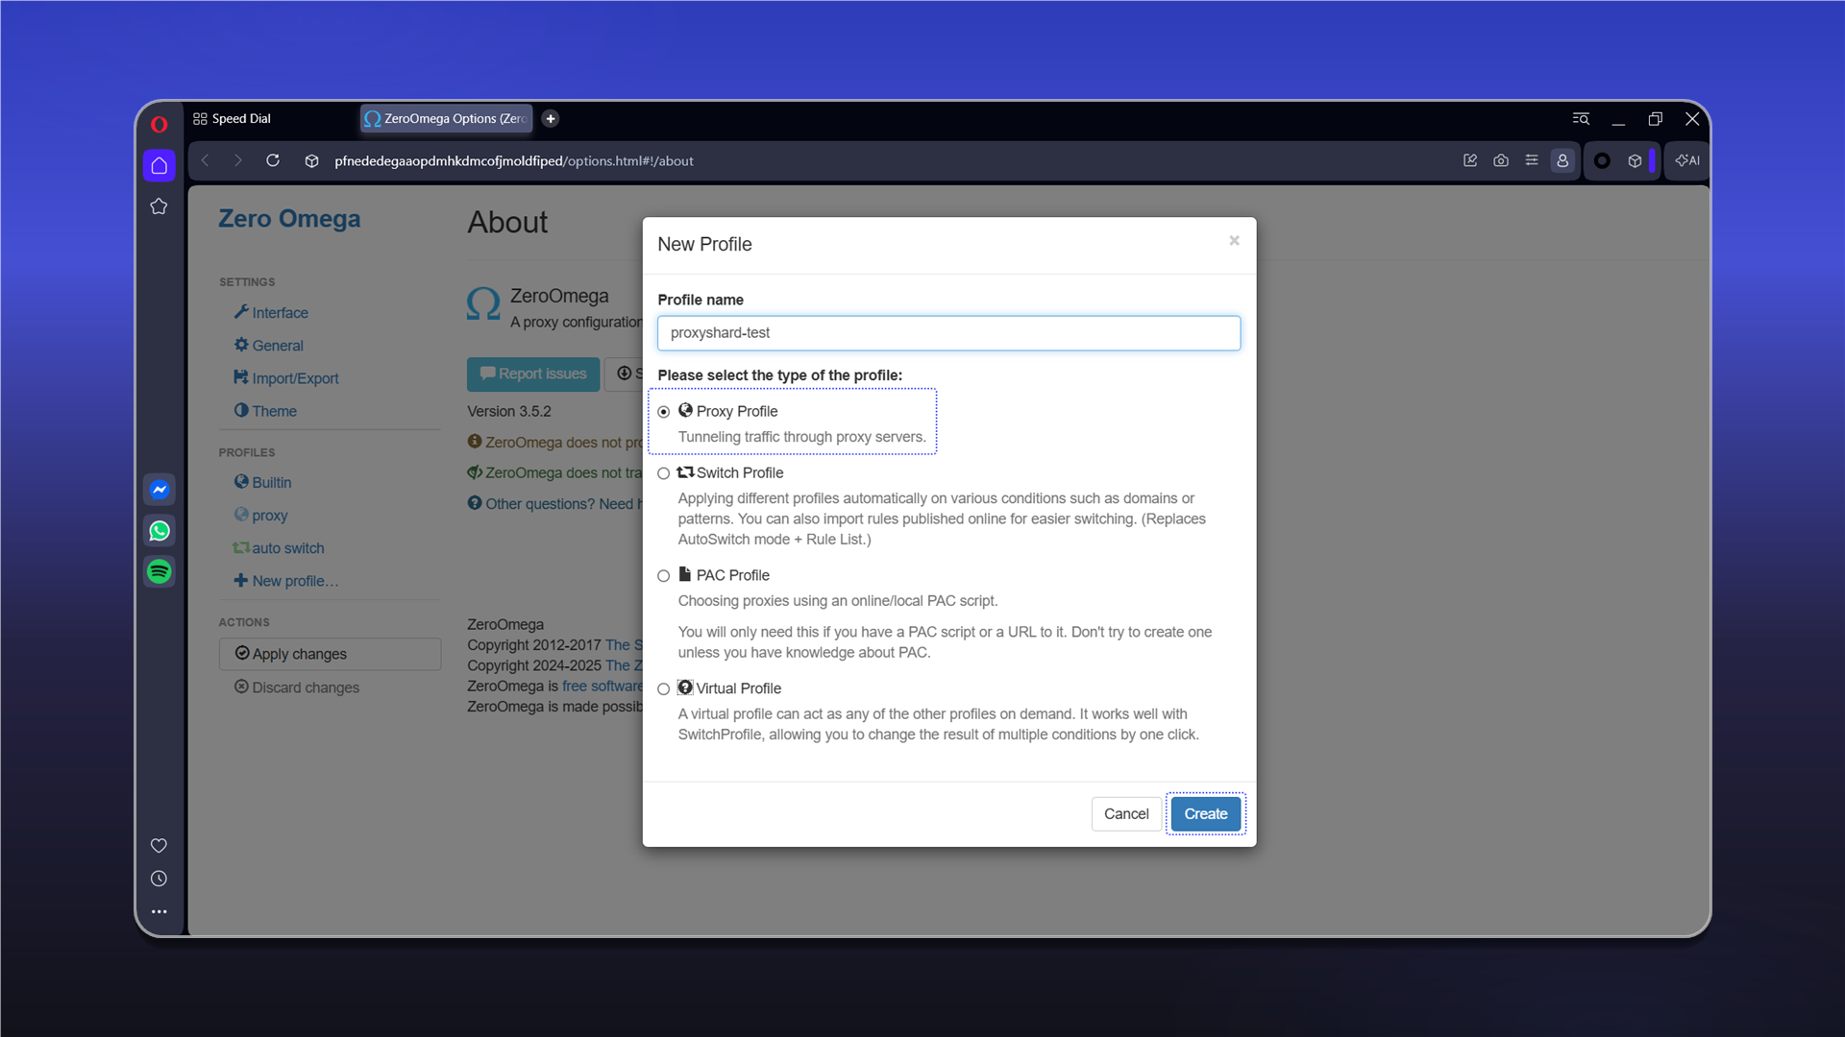Open the Easy Setup sliders icon

(1532, 160)
